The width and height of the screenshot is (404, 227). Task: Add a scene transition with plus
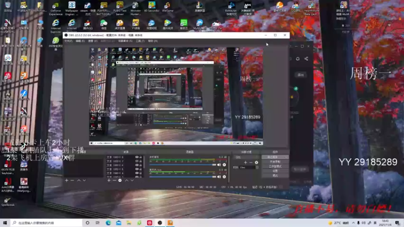click(245, 162)
